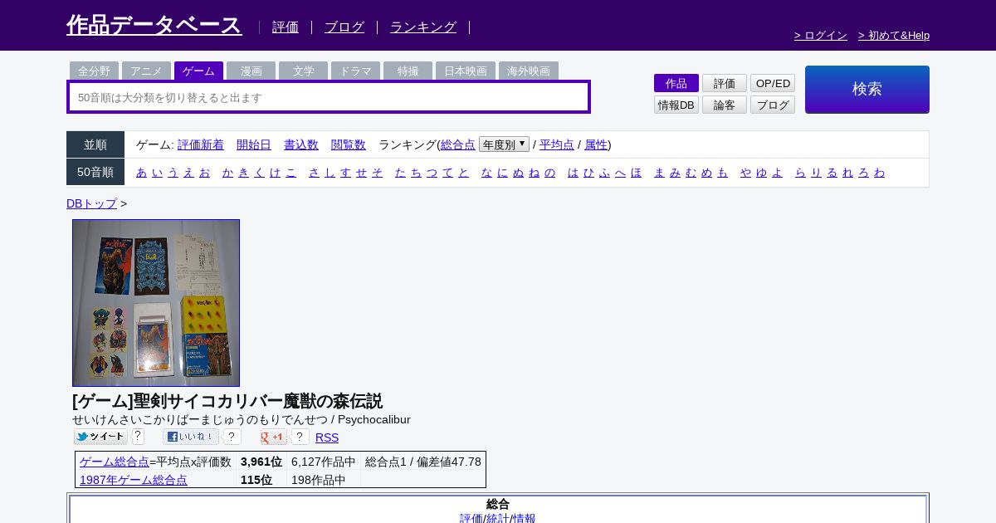The image size is (996, 523).
Task: Open the RSS feed link
Action: coord(327,437)
